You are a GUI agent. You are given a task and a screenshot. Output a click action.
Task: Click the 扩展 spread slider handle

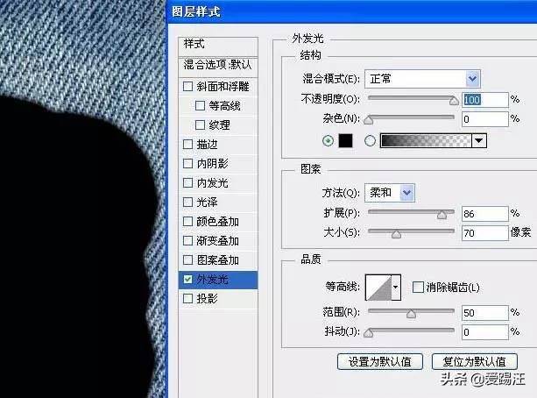(x=442, y=215)
